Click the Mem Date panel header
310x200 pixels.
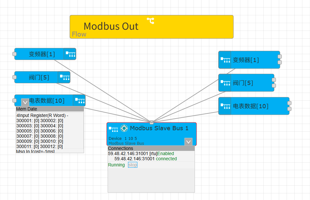50,109
